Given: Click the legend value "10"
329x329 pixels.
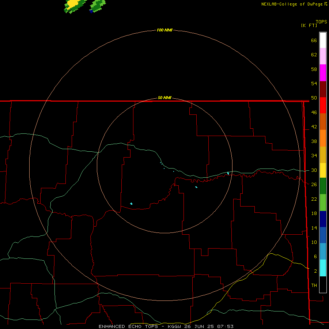Looking at the screenshot, I should tap(314, 242).
